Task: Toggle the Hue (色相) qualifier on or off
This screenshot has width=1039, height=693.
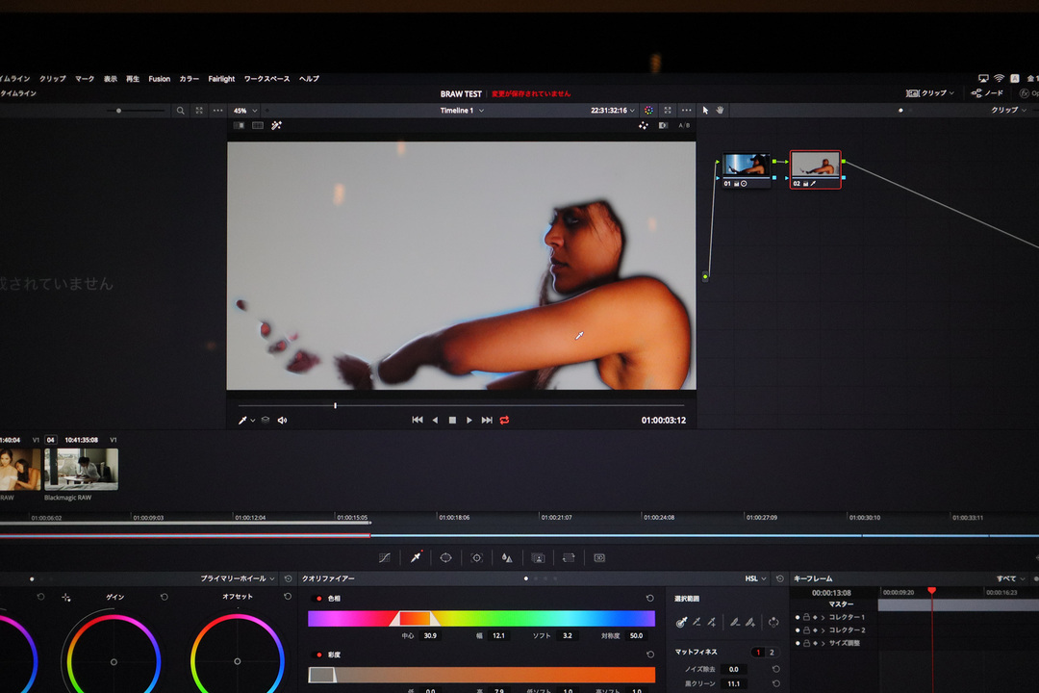Action: (x=319, y=599)
